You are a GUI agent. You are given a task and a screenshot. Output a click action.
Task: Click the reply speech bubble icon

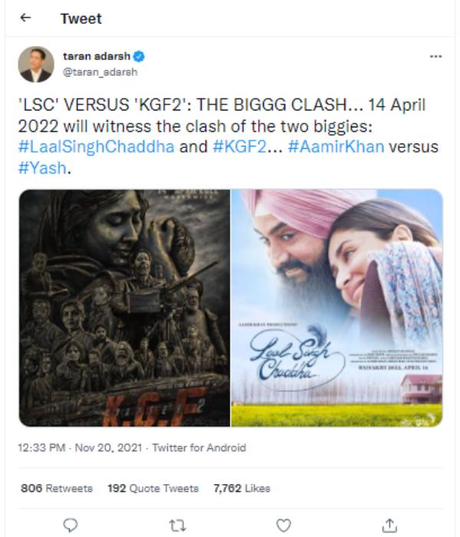[71, 525]
